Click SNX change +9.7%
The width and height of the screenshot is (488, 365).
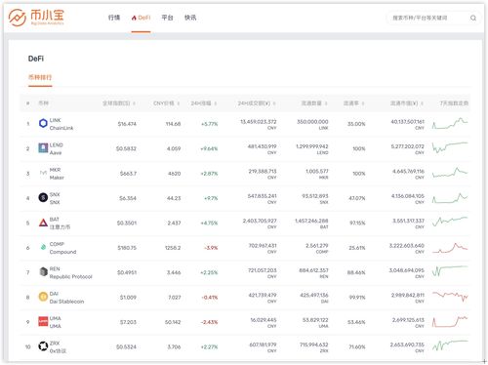(211, 198)
